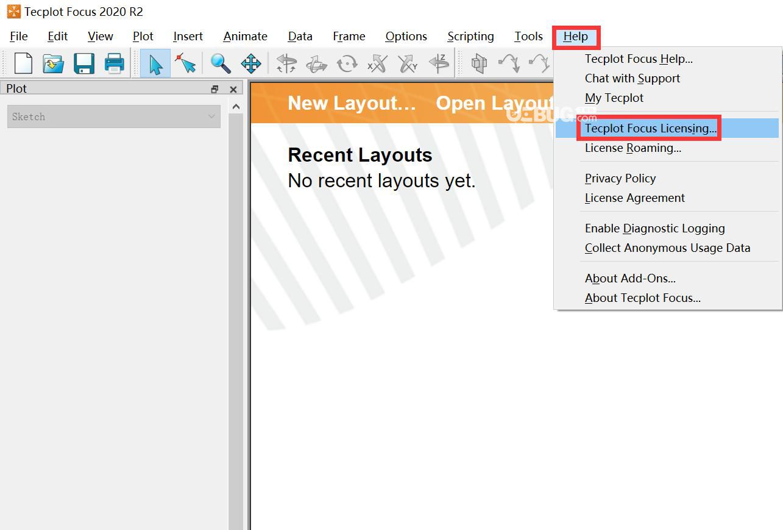Select the twist rotate tool
This screenshot has width=783, height=530.
tap(347, 63)
